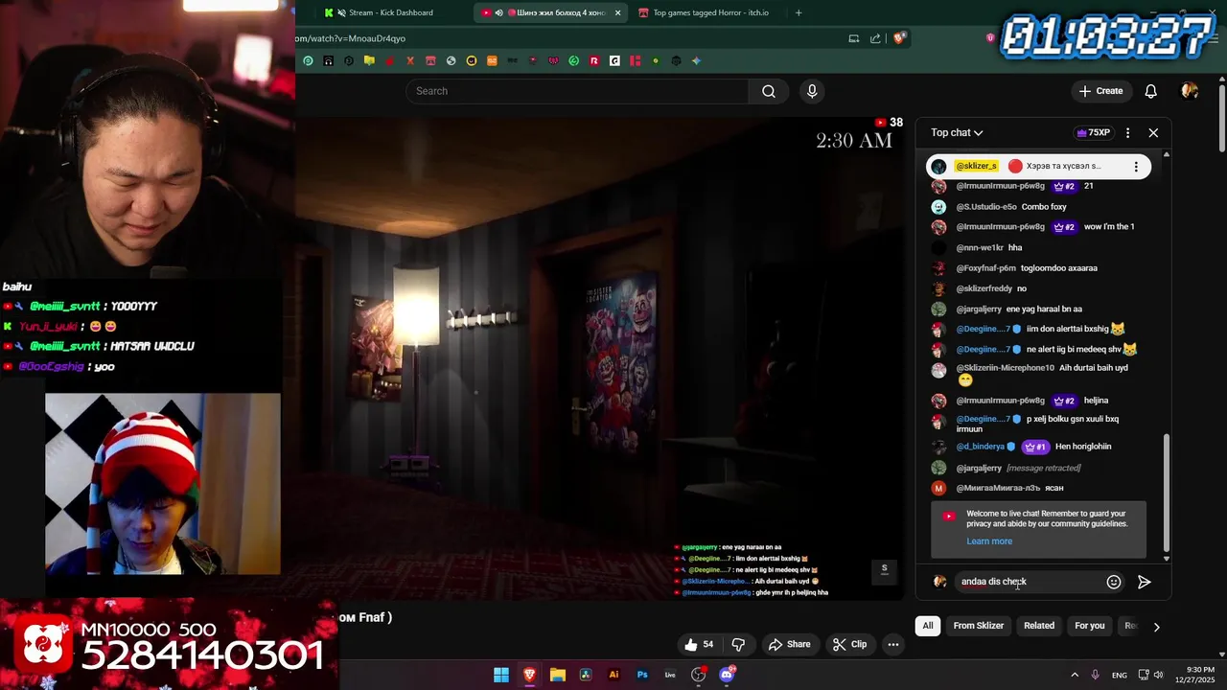The height and width of the screenshot is (690, 1227).
Task: Open Photoshop from taskbar
Action: tap(642, 675)
